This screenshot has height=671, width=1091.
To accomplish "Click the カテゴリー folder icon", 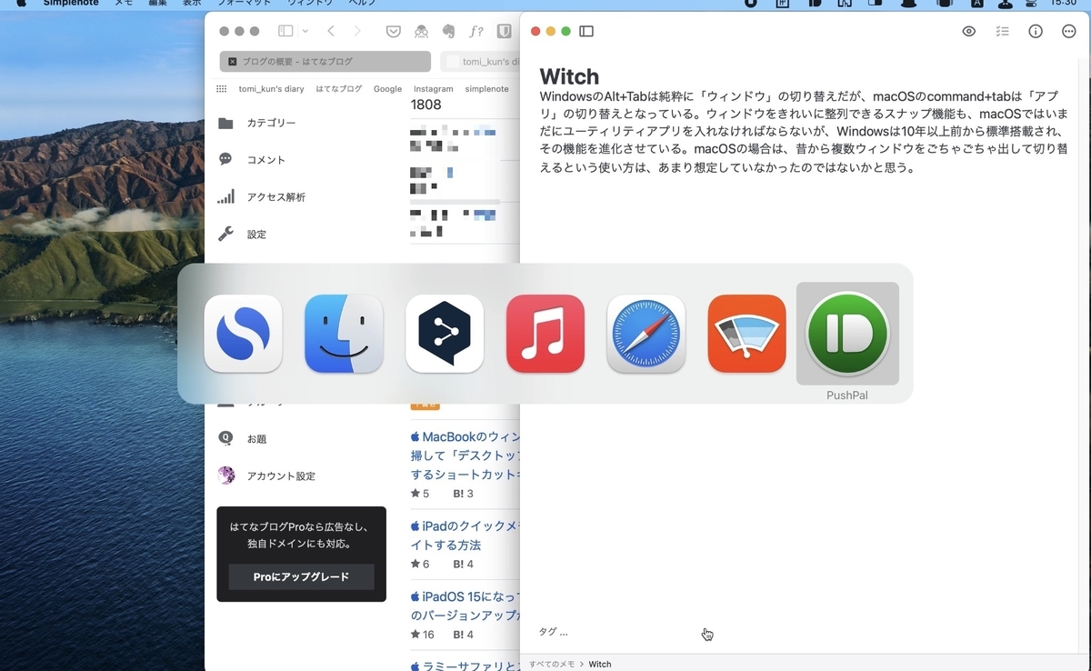I will [x=225, y=123].
